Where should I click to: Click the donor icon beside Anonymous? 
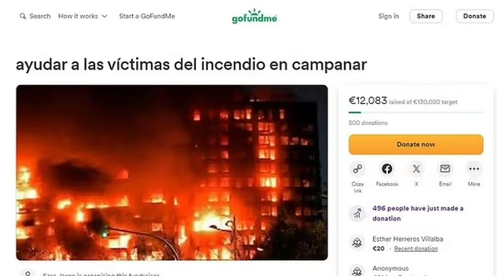point(357,271)
